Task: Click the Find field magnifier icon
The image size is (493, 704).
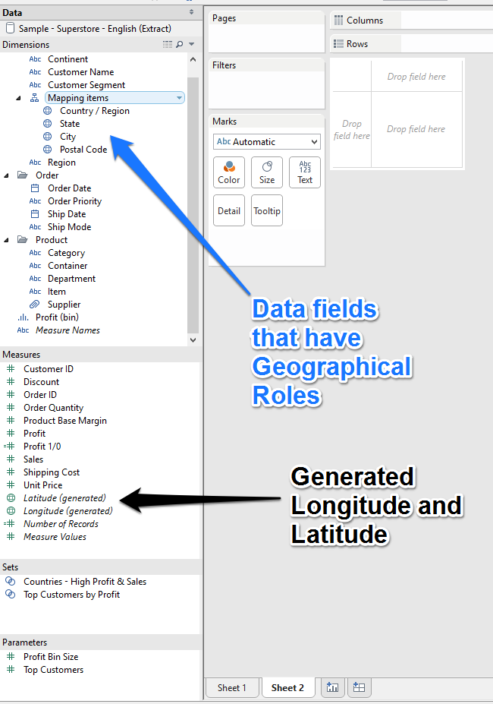Action: [x=180, y=45]
